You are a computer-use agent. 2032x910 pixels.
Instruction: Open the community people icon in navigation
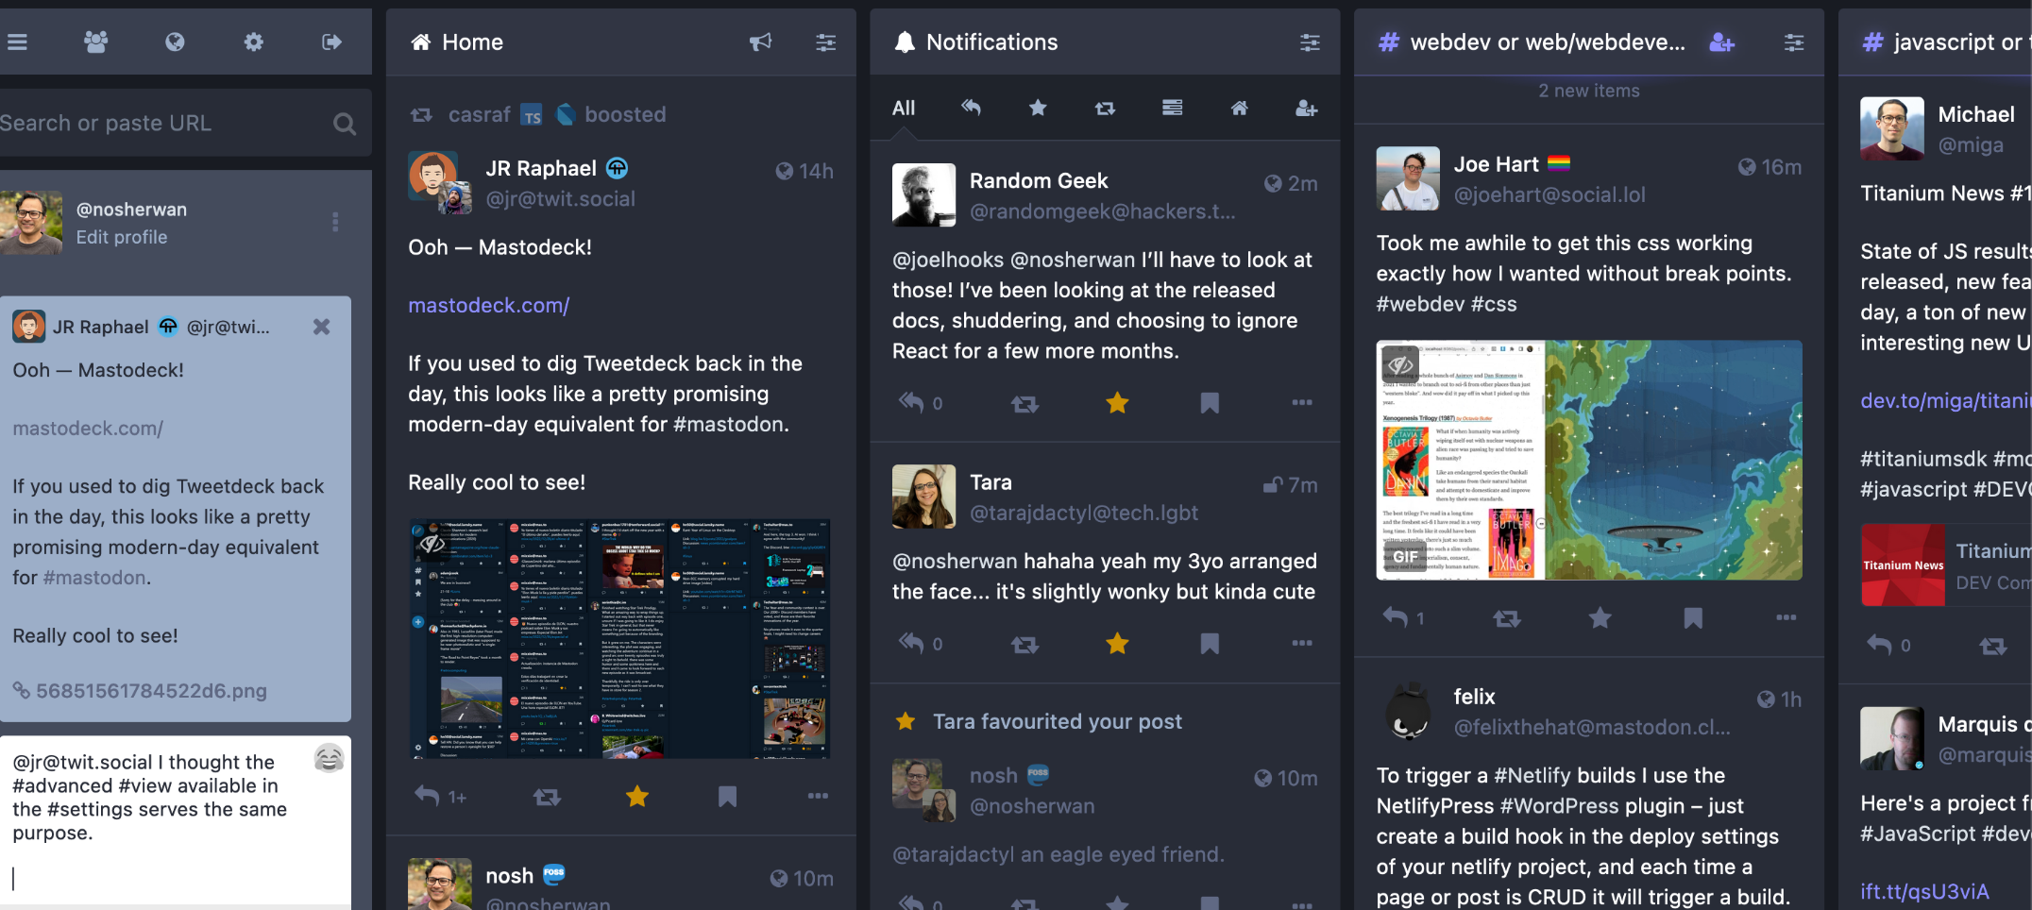tap(95, 42)
